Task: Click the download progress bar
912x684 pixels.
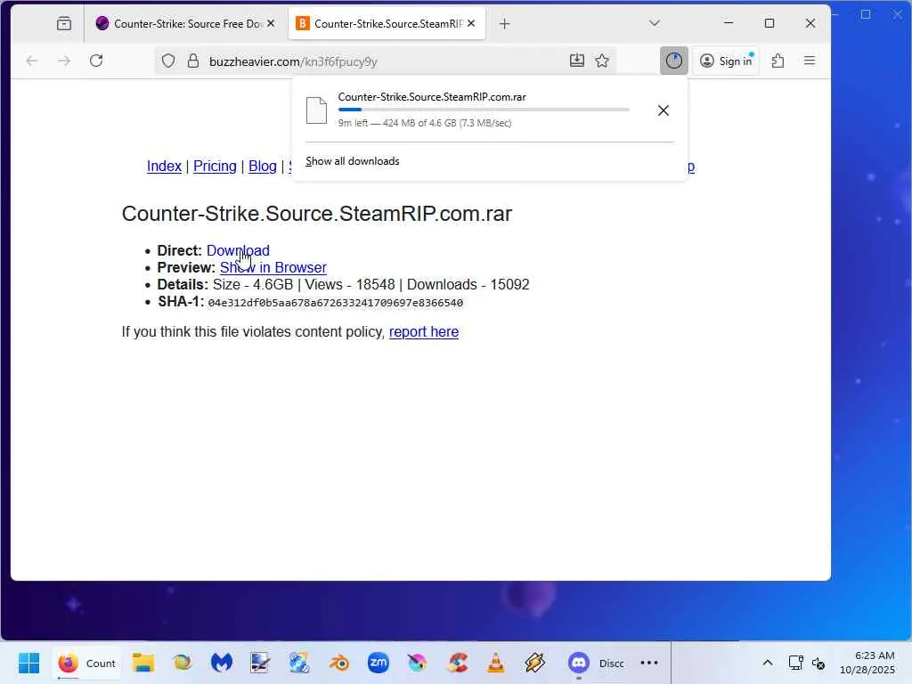Action: click(x=484, y=110)
